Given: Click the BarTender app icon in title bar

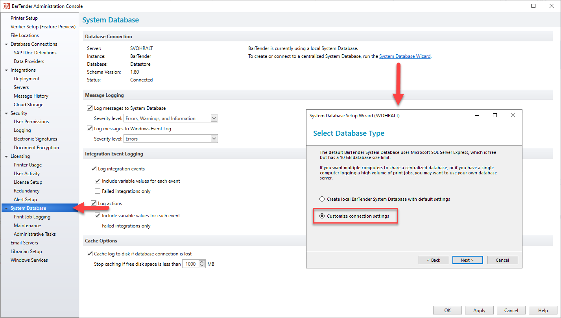Looking at the screenshot, I should [6, 6].
